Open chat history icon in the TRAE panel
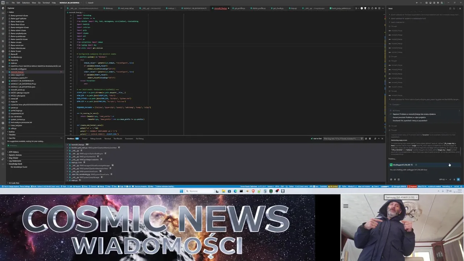Screen dimensions: 464x261 (454, 8)
